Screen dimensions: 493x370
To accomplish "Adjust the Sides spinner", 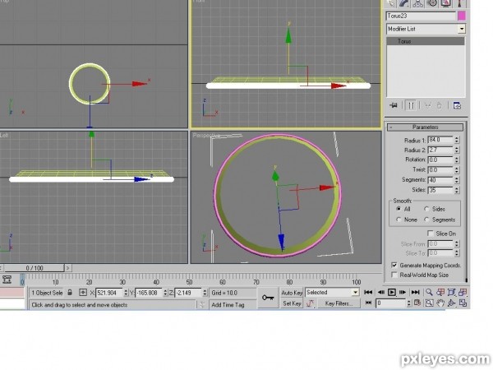I will (x=457, y=190).
